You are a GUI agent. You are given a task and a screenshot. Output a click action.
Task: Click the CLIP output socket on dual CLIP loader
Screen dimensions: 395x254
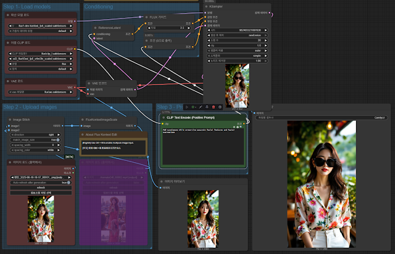75,49
